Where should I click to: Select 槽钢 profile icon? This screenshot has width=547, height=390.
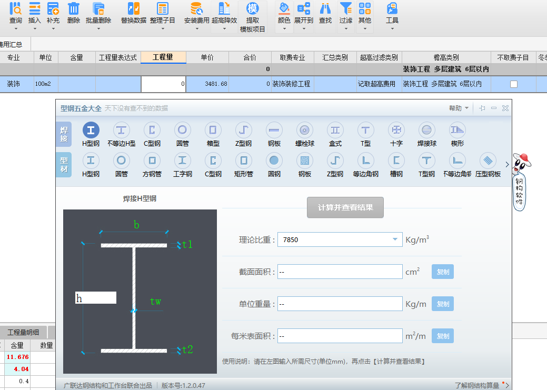pos(396,161)
